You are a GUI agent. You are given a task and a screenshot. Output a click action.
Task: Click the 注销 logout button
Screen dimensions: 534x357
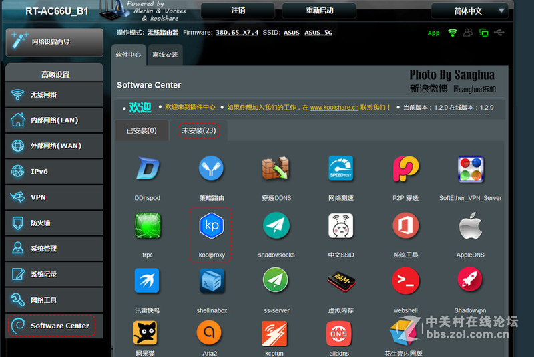(x=238, y=11)
